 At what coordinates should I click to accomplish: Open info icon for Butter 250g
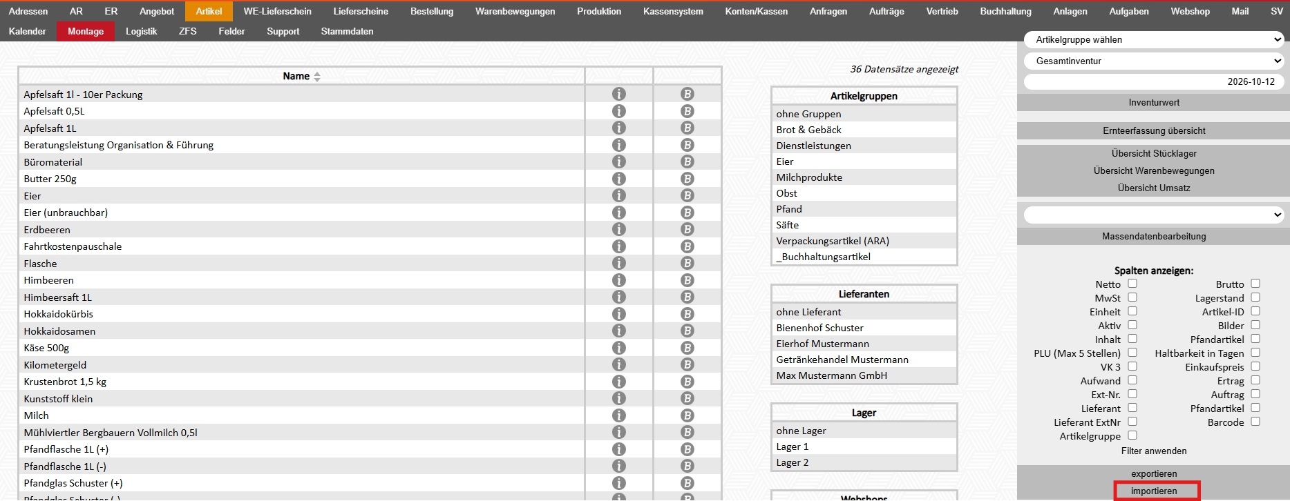[x=619, y=179]
